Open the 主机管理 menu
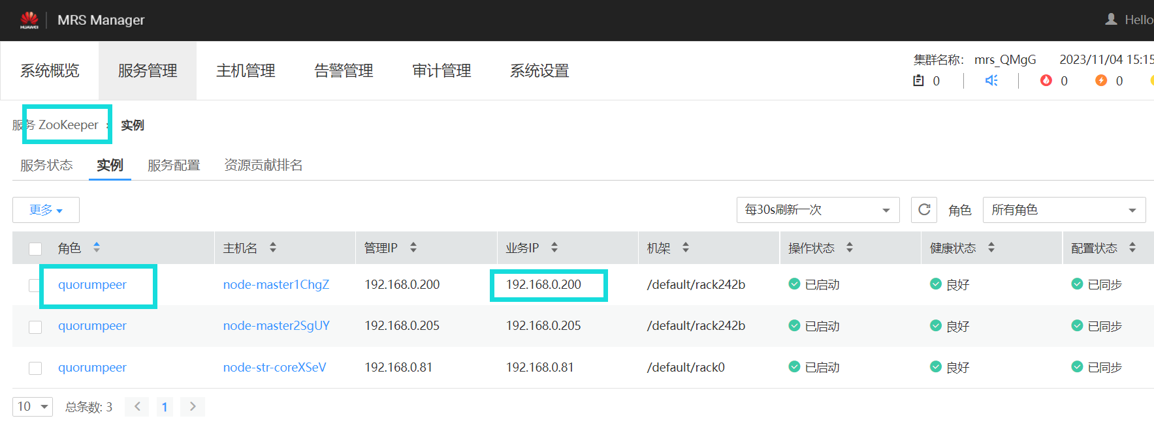Screen dimensions: 1154x429 coord(246,70)
